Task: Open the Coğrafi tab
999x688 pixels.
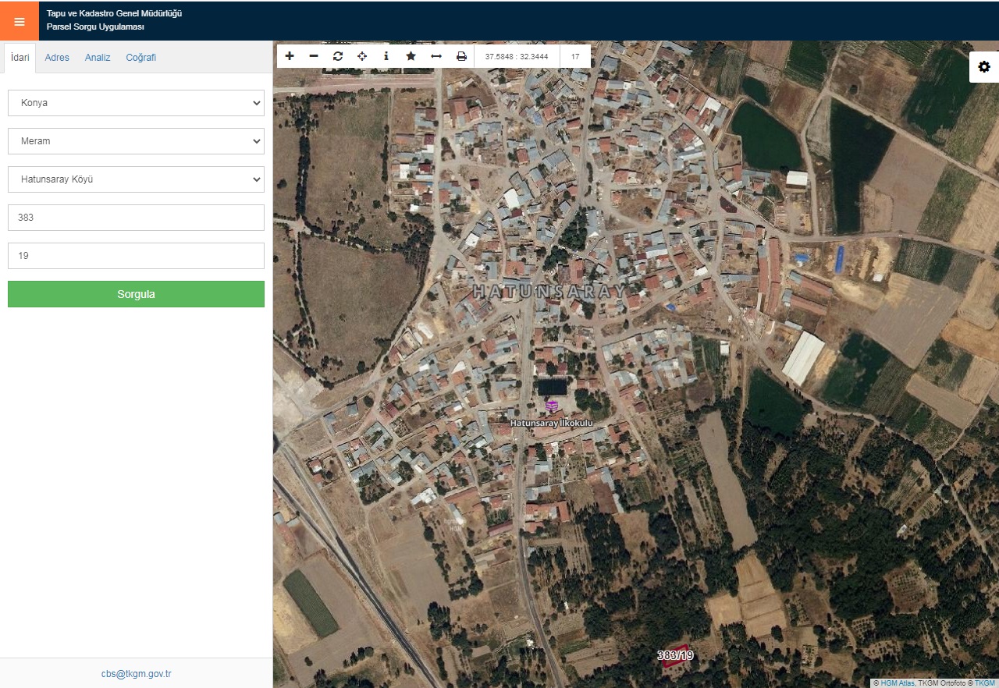Action: (141, 58)
